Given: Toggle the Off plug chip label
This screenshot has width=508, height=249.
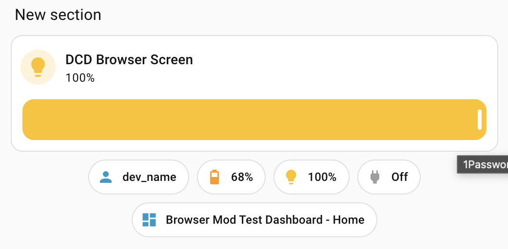Looking at the screenshot, I should (x=400, y=177).
